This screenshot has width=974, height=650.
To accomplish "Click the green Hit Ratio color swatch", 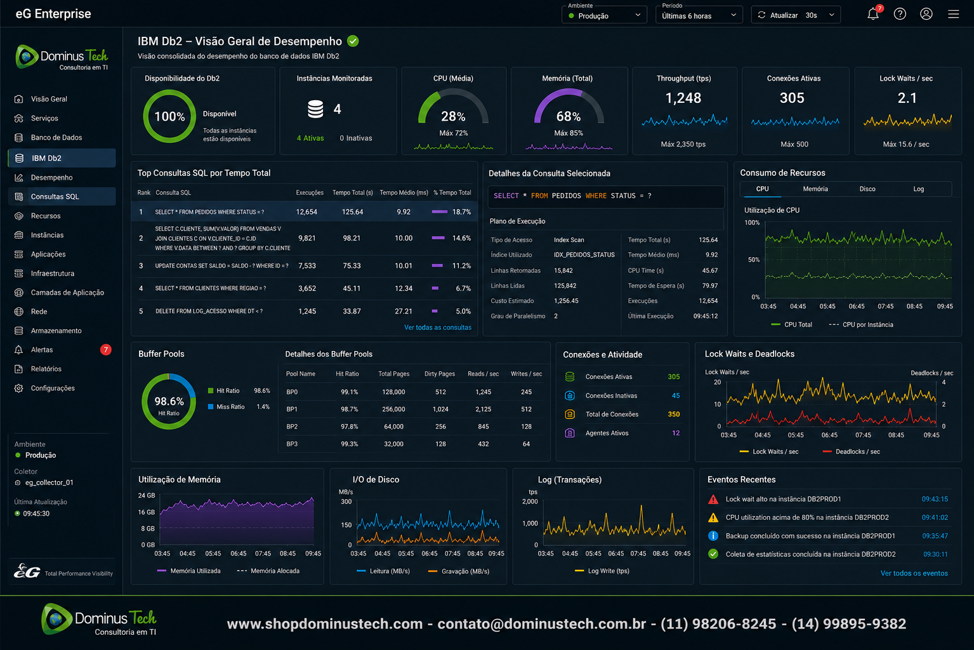I will pyautogui.click(x=211, y=391).
